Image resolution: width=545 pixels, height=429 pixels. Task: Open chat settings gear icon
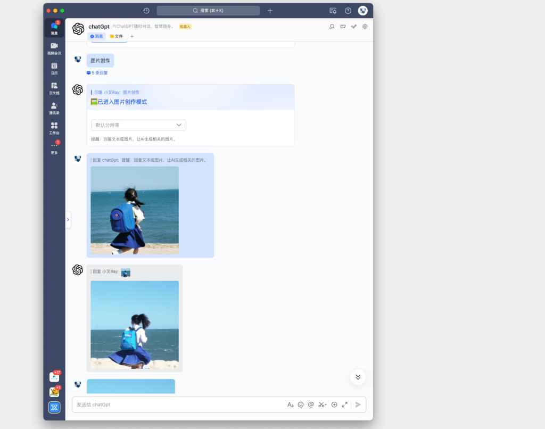(365, 27)
